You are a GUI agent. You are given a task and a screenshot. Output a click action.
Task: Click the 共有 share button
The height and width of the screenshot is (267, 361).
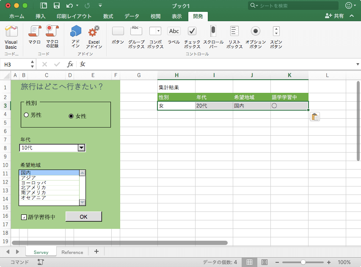coord(334,16)
